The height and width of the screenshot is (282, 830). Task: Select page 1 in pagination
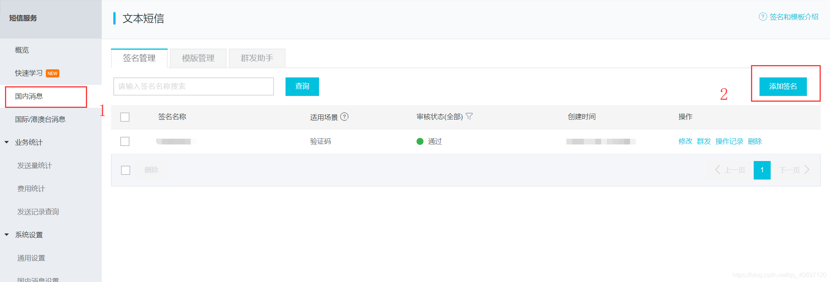(x=762, y=170)
